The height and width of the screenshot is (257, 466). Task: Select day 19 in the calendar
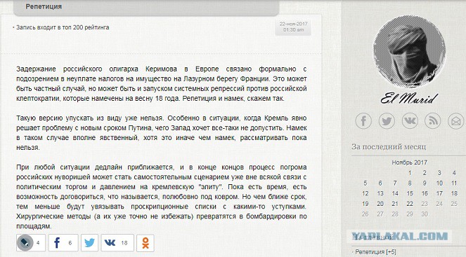point(365,204)
